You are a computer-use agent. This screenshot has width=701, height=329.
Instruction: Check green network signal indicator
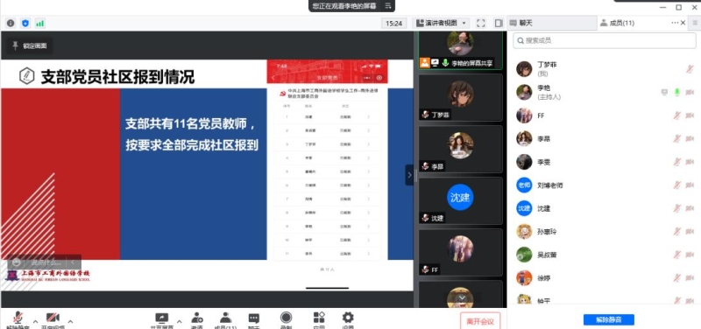pos(40,24)
